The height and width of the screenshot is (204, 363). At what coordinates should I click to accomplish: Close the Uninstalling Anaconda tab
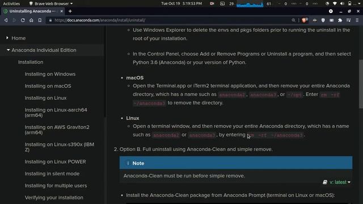[x=62, y=11]
